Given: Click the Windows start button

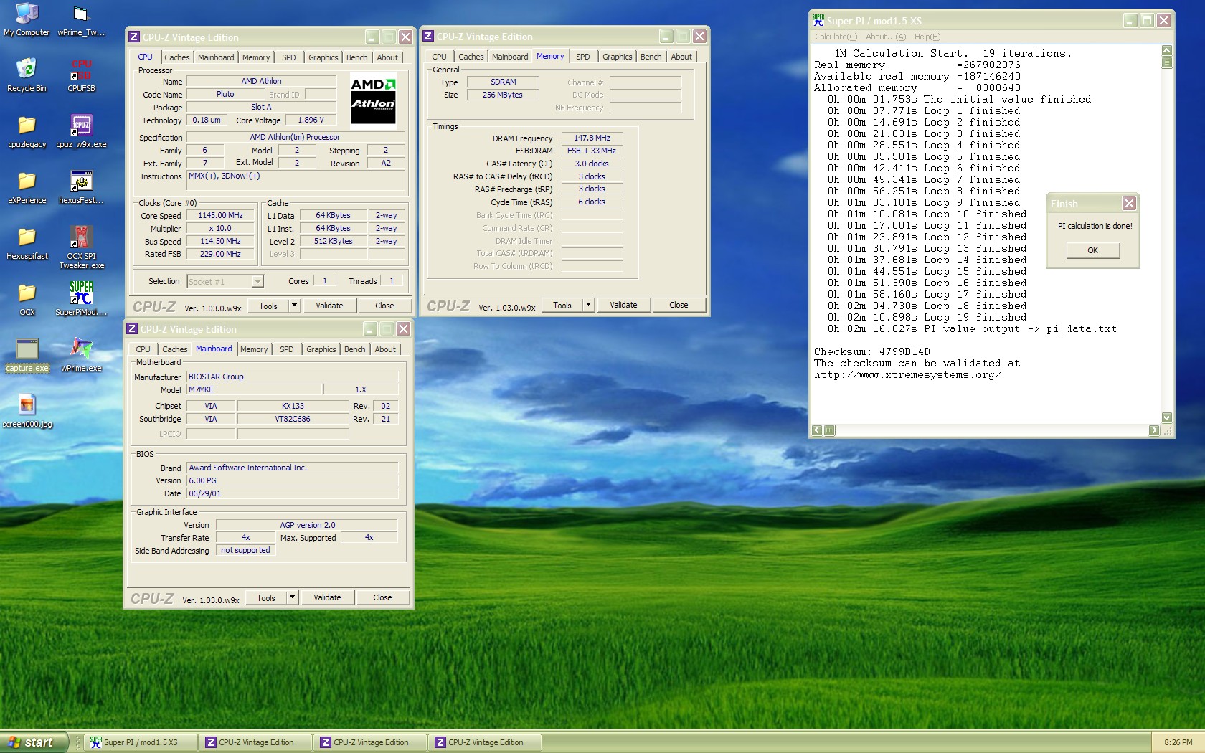Looking at the screenshot, I should tap(34, 742).
